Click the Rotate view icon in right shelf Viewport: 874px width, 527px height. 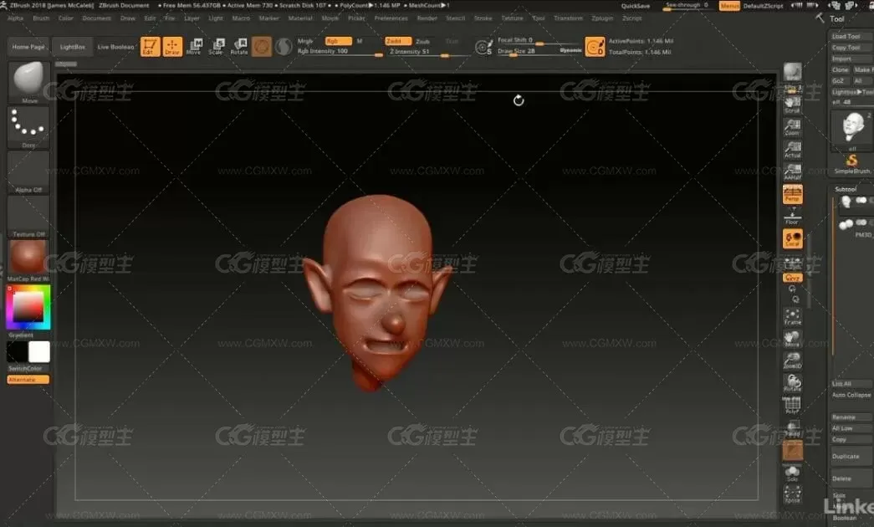click(792, 383)
